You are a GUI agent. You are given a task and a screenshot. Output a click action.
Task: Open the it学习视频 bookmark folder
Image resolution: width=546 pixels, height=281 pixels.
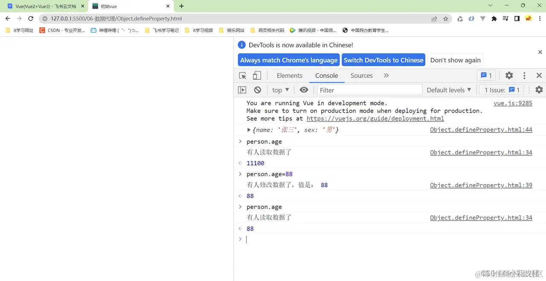point(199,30)
